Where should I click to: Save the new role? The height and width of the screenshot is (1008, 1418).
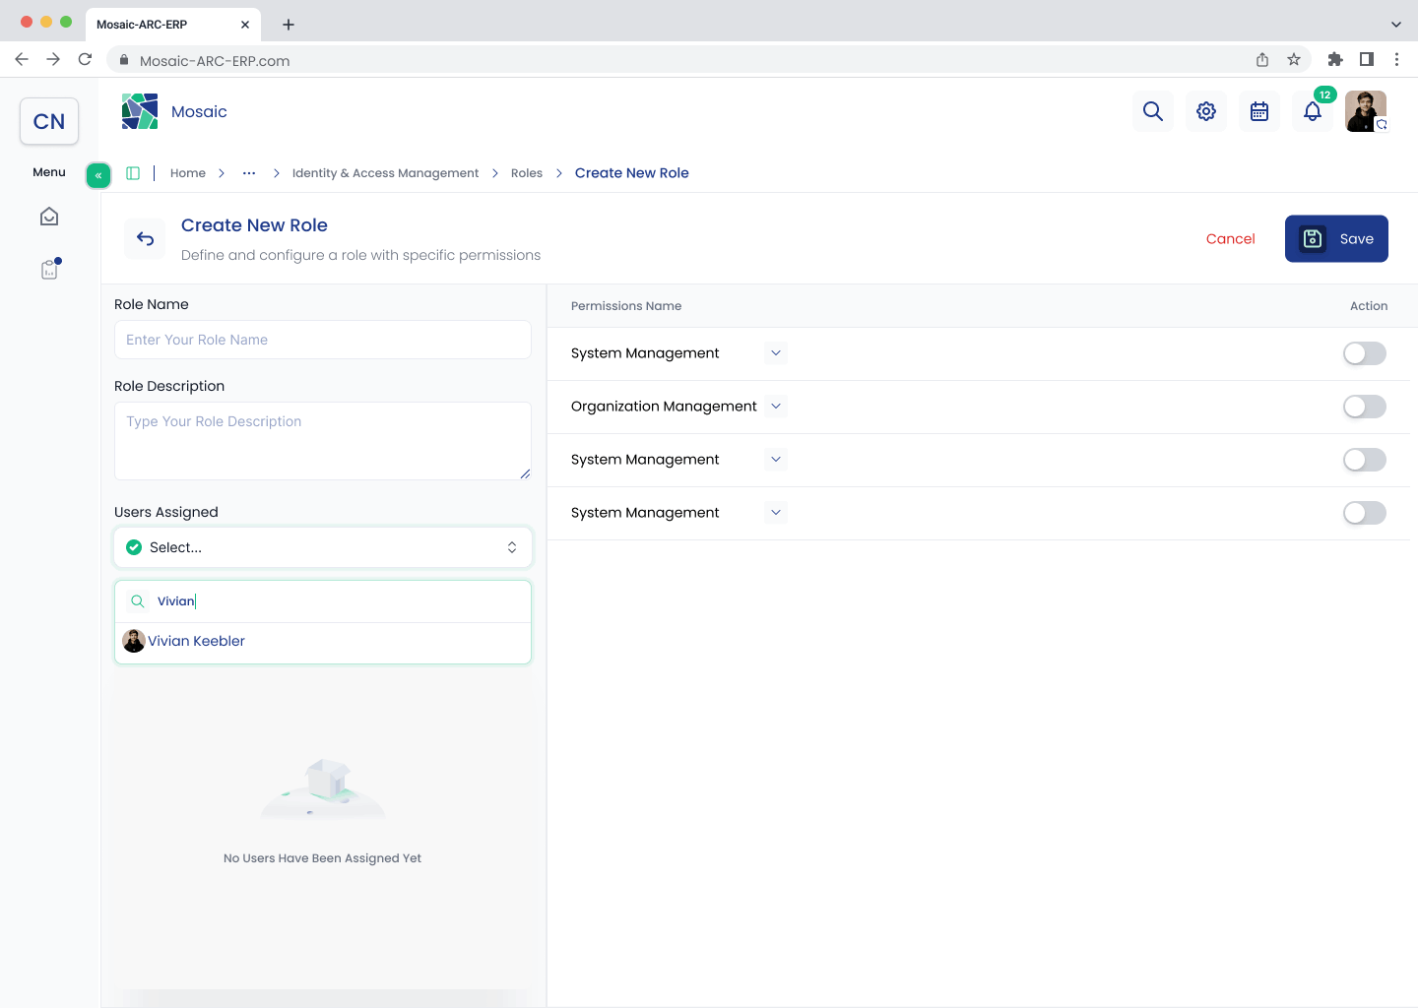1336,238
